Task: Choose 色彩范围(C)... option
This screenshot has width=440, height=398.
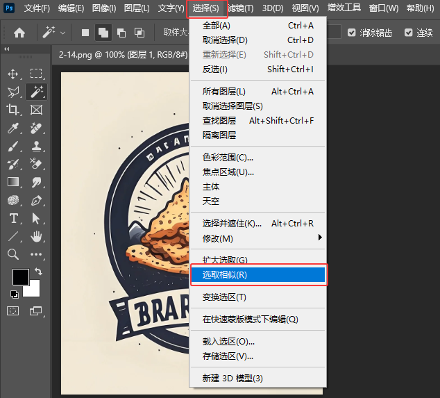Action: click(257, 158)
